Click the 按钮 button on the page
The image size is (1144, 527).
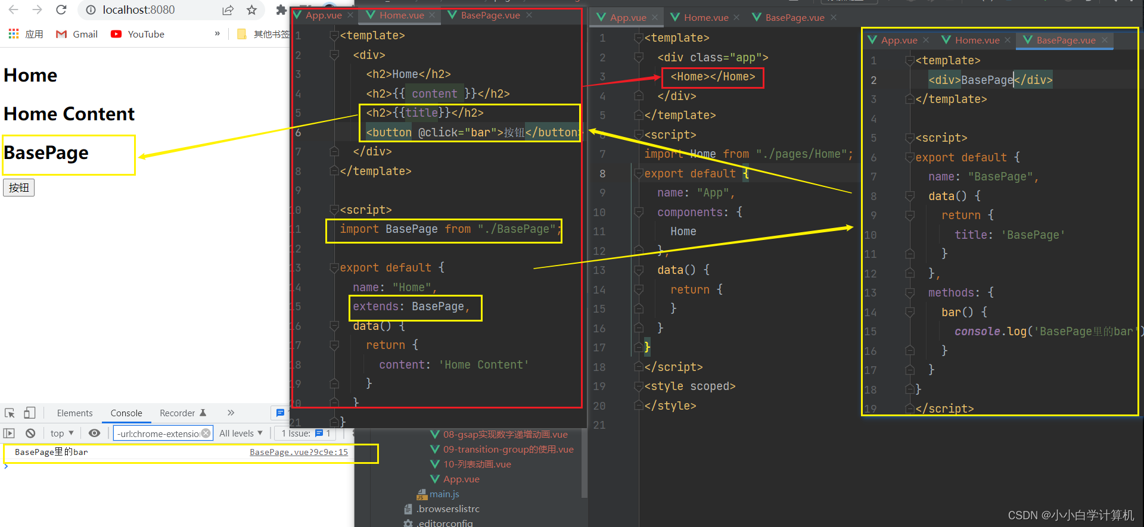[18, 188]
